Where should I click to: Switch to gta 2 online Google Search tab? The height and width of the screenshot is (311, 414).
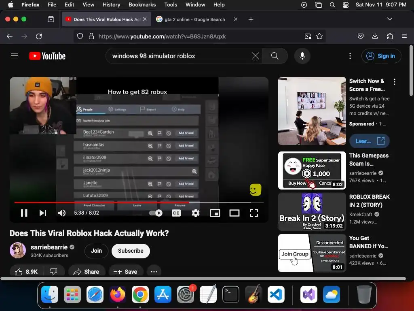pos(195,19)
